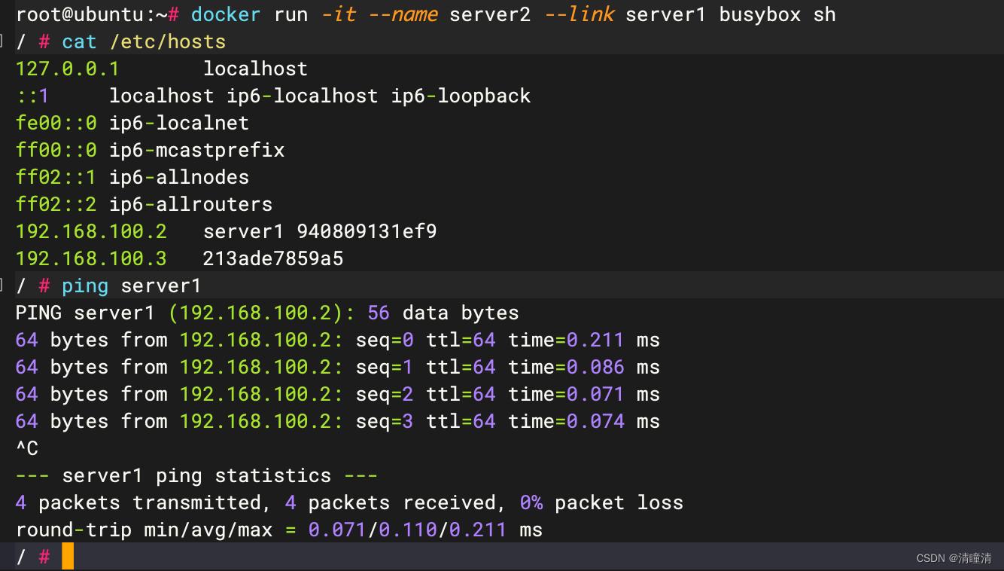Click the final "/ #" shell prompt
The height and width of the screenshot is (571, 1004).
pyautogui.click(x=33, y=557)
